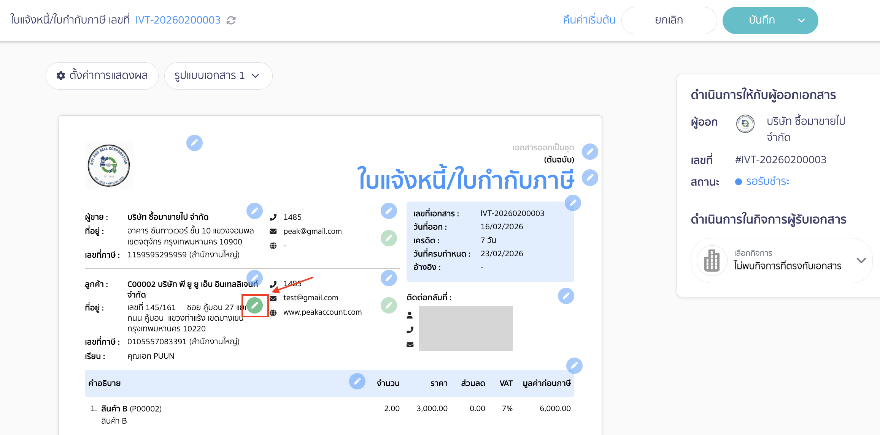Open the ตั้งค่าการแสดงผล display settings
880x435 pixels.
(102, 76)
